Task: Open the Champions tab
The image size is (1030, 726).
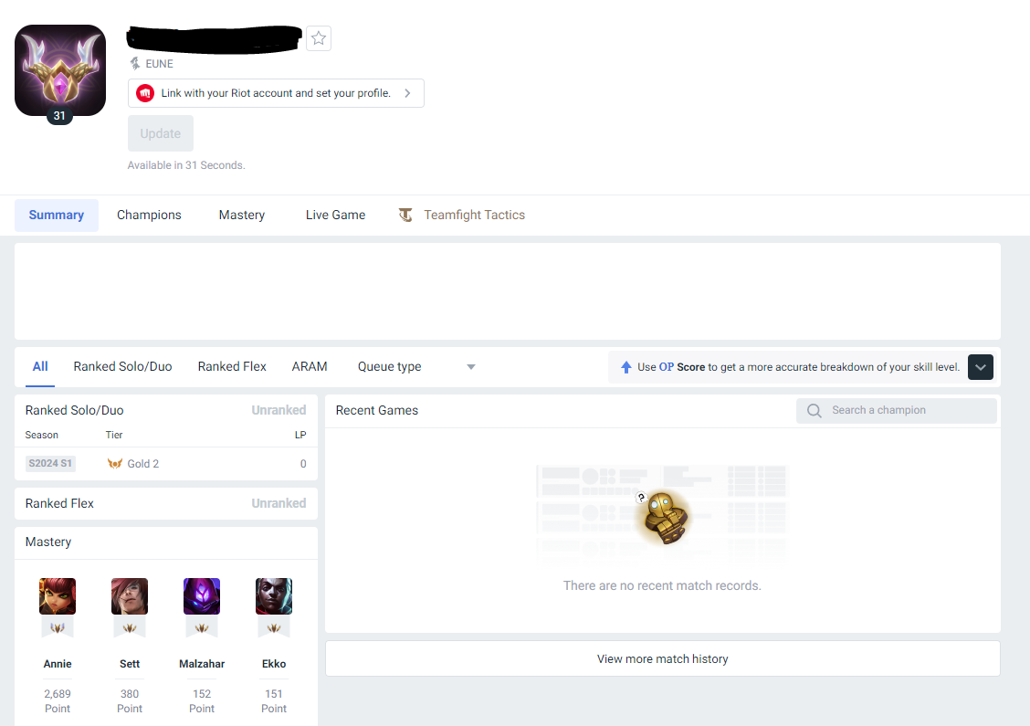Action: [149, 215]
